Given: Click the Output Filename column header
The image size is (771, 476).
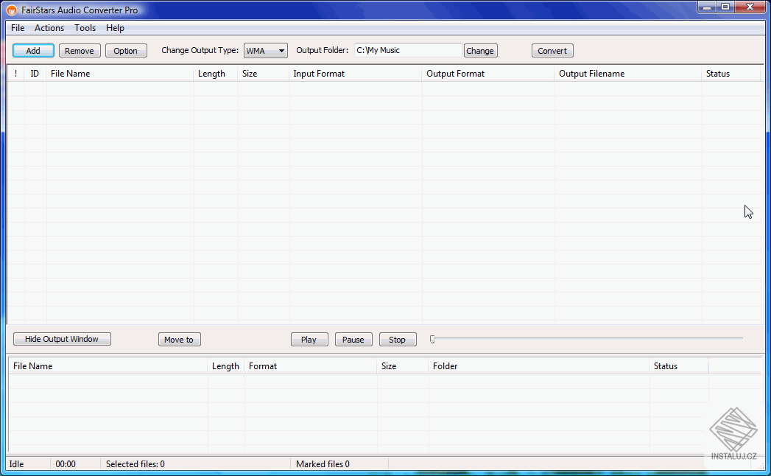Looking at the screenshot, I should pyautogui.click(x=628, y=74).
